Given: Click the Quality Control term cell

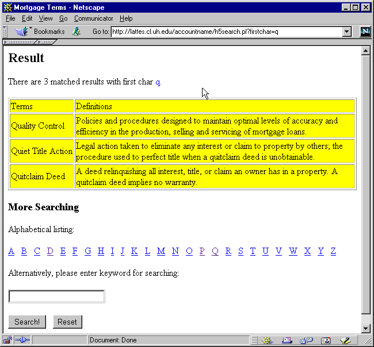Looking at the screenshot, I should coord(41,126).
